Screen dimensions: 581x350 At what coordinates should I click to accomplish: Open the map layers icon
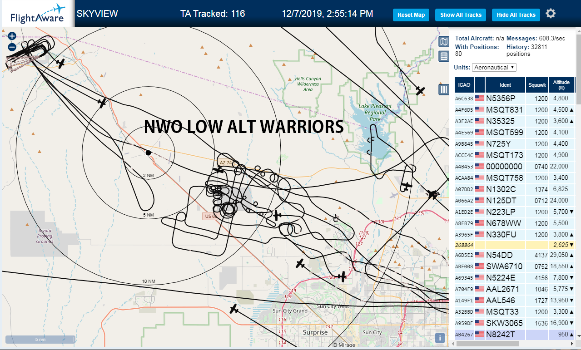click(444, 42)
